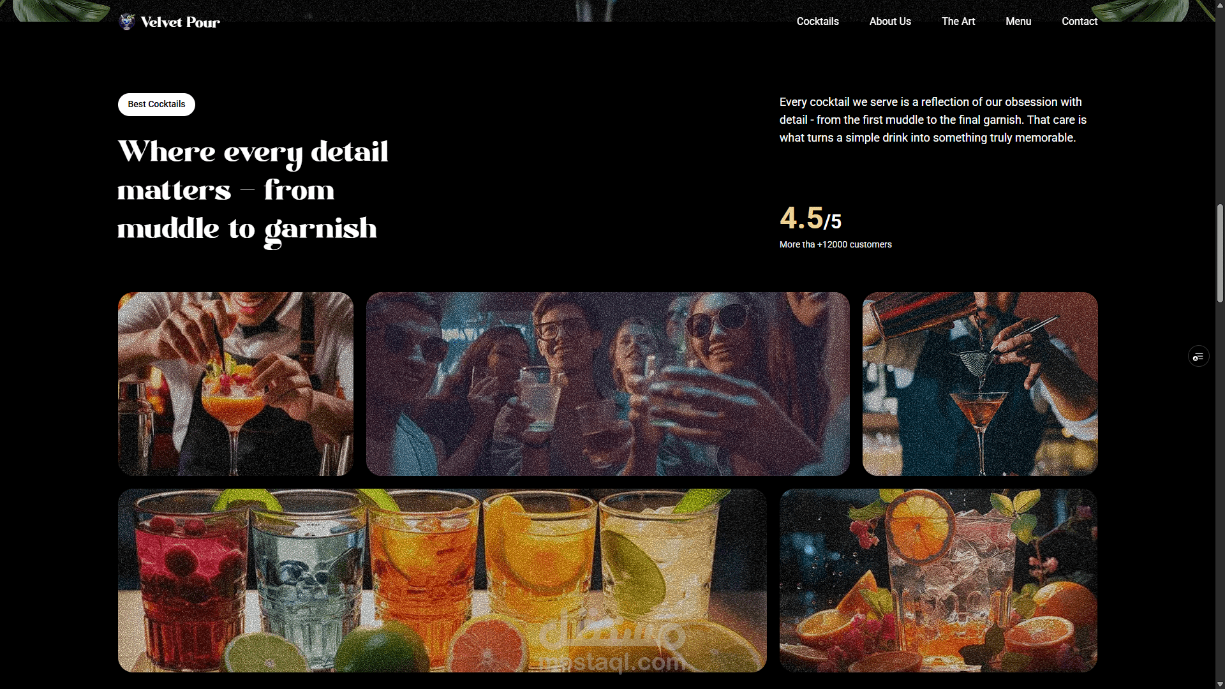The image size is (1225, 689).
Task: Open bartender straining martini photo
Action: [x=980, y=384]
